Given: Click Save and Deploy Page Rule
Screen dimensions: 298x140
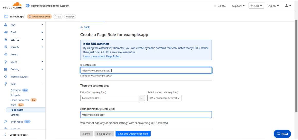Looking at the screenshot, I should 133,134.
